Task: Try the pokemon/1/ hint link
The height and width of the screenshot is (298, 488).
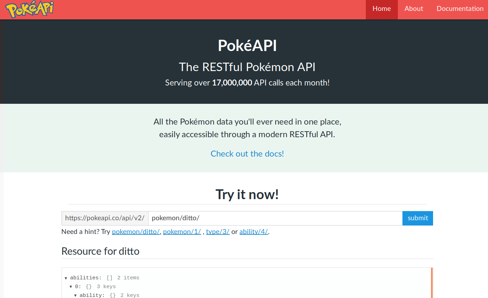Action: tap(182, 232)
